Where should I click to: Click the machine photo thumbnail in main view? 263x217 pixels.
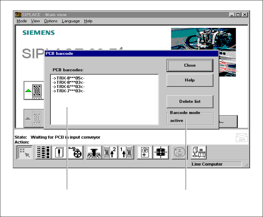click(204, 39)
